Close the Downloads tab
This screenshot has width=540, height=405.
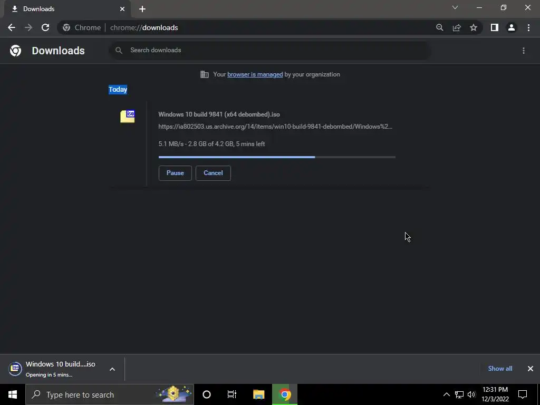click(122, 9)
